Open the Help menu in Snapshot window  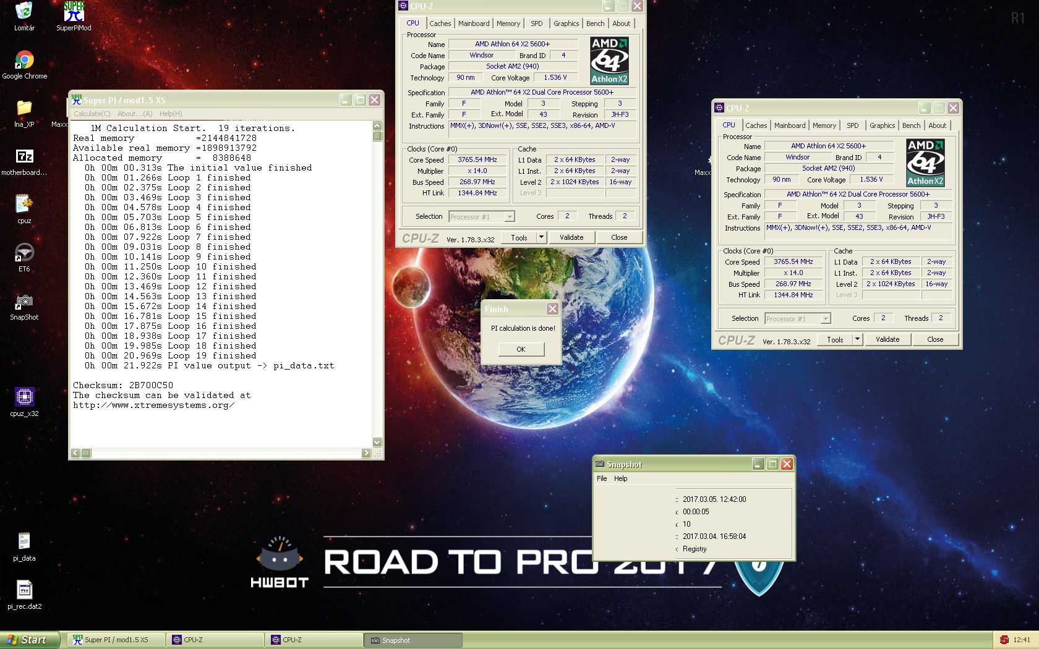pyautogui.click(x=620, y=478)
